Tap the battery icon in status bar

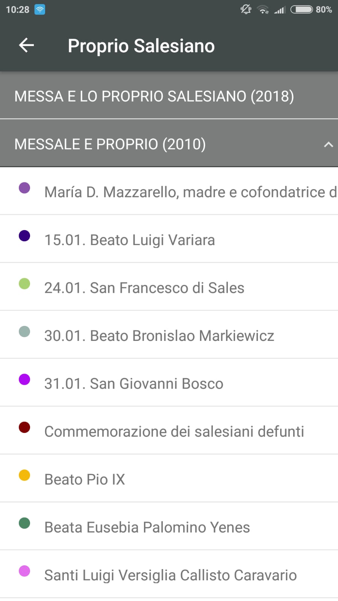(x=302, y=9)
